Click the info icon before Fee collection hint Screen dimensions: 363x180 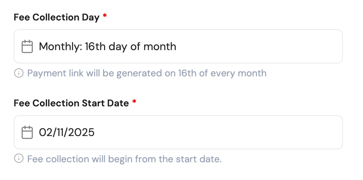[18, 159]
